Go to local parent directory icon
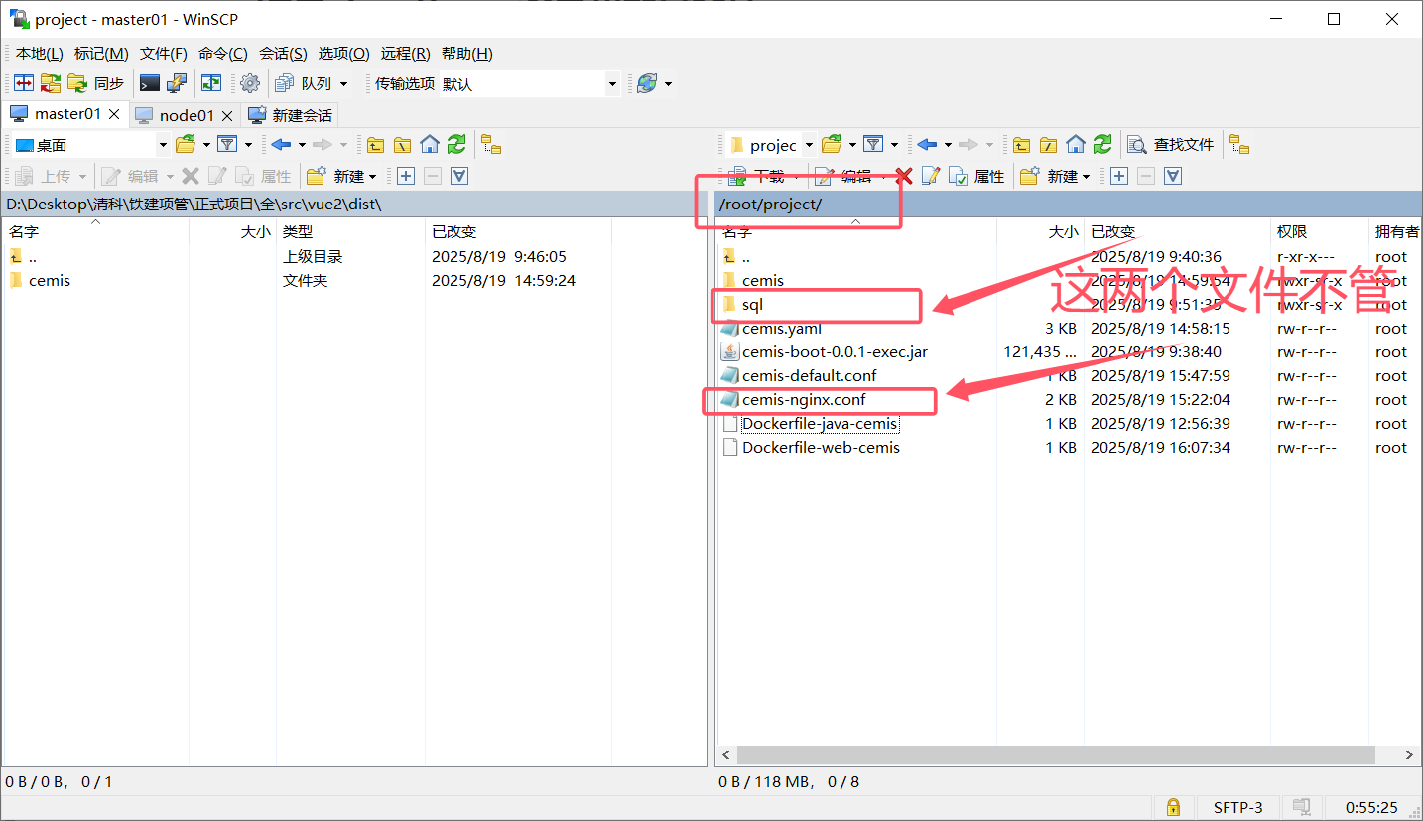 tap(375, 145)
